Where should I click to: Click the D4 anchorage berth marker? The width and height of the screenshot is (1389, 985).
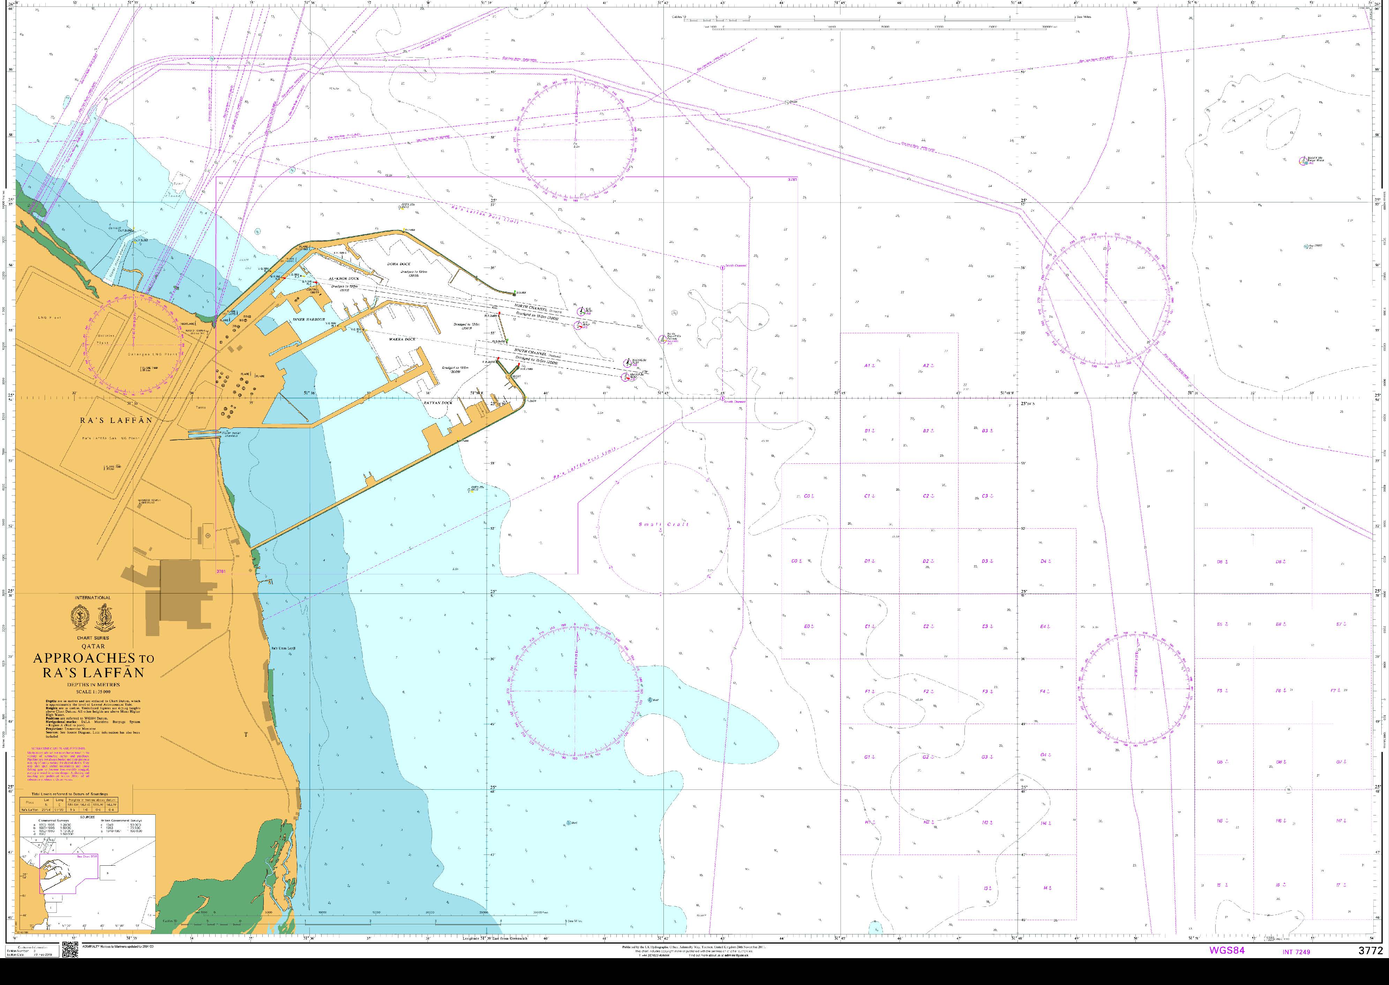click(1046, 562)
